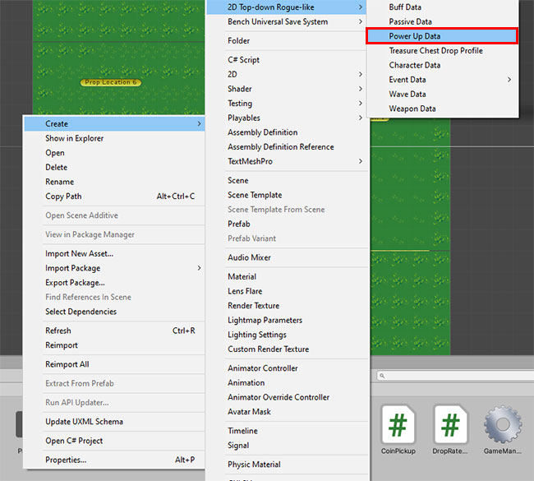Create Character Data asset
This screenshot has height=481, width=534.
click(442, 65)
